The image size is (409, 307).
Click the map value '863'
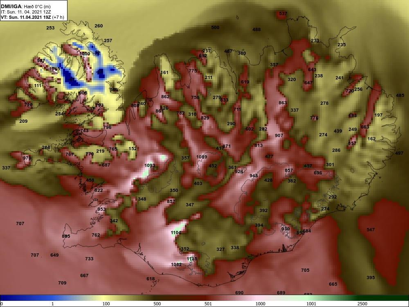tap(283, 103)
